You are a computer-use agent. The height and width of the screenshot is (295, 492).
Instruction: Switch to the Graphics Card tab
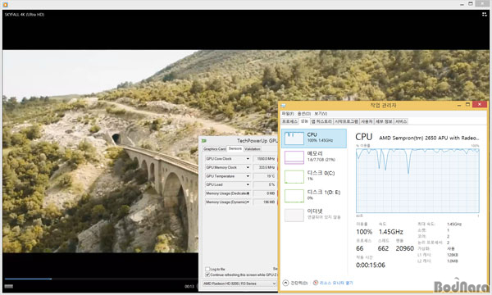click(214, 149)
